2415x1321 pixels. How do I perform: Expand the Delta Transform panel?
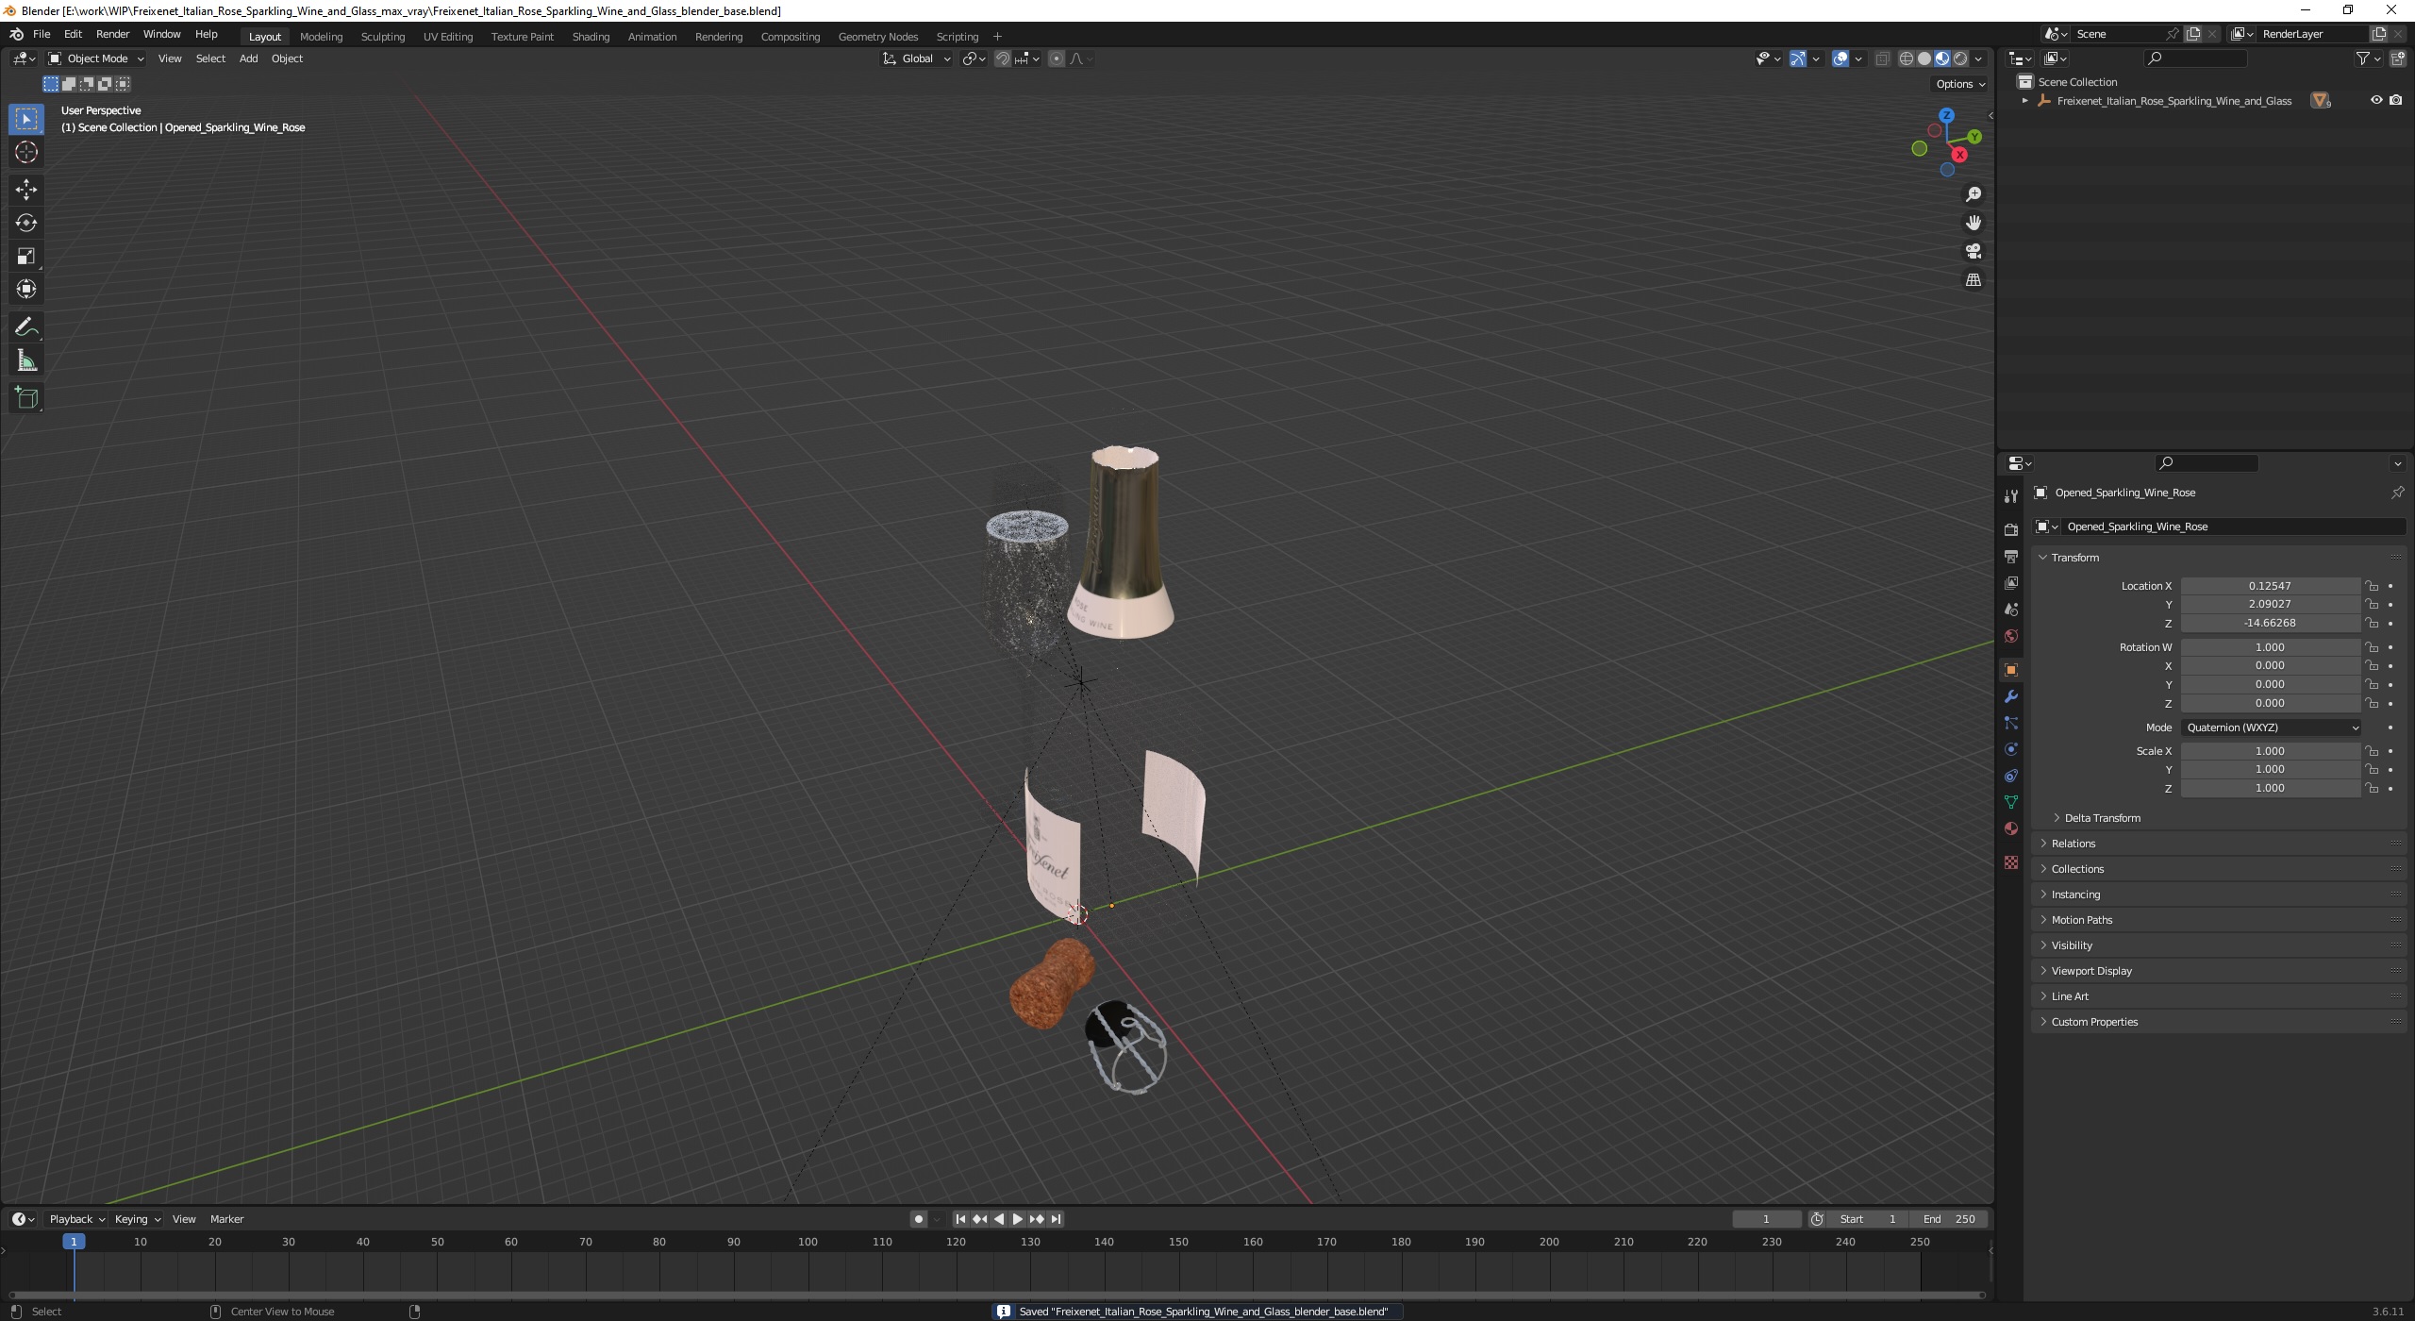point(2102,818)
